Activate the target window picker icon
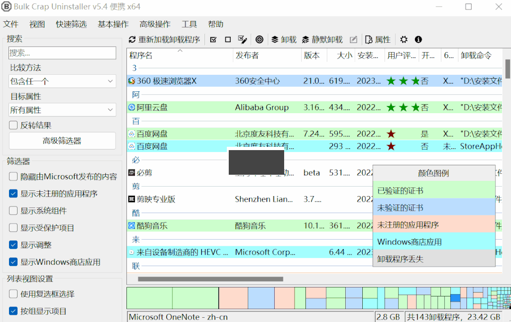 pos(260,39)
